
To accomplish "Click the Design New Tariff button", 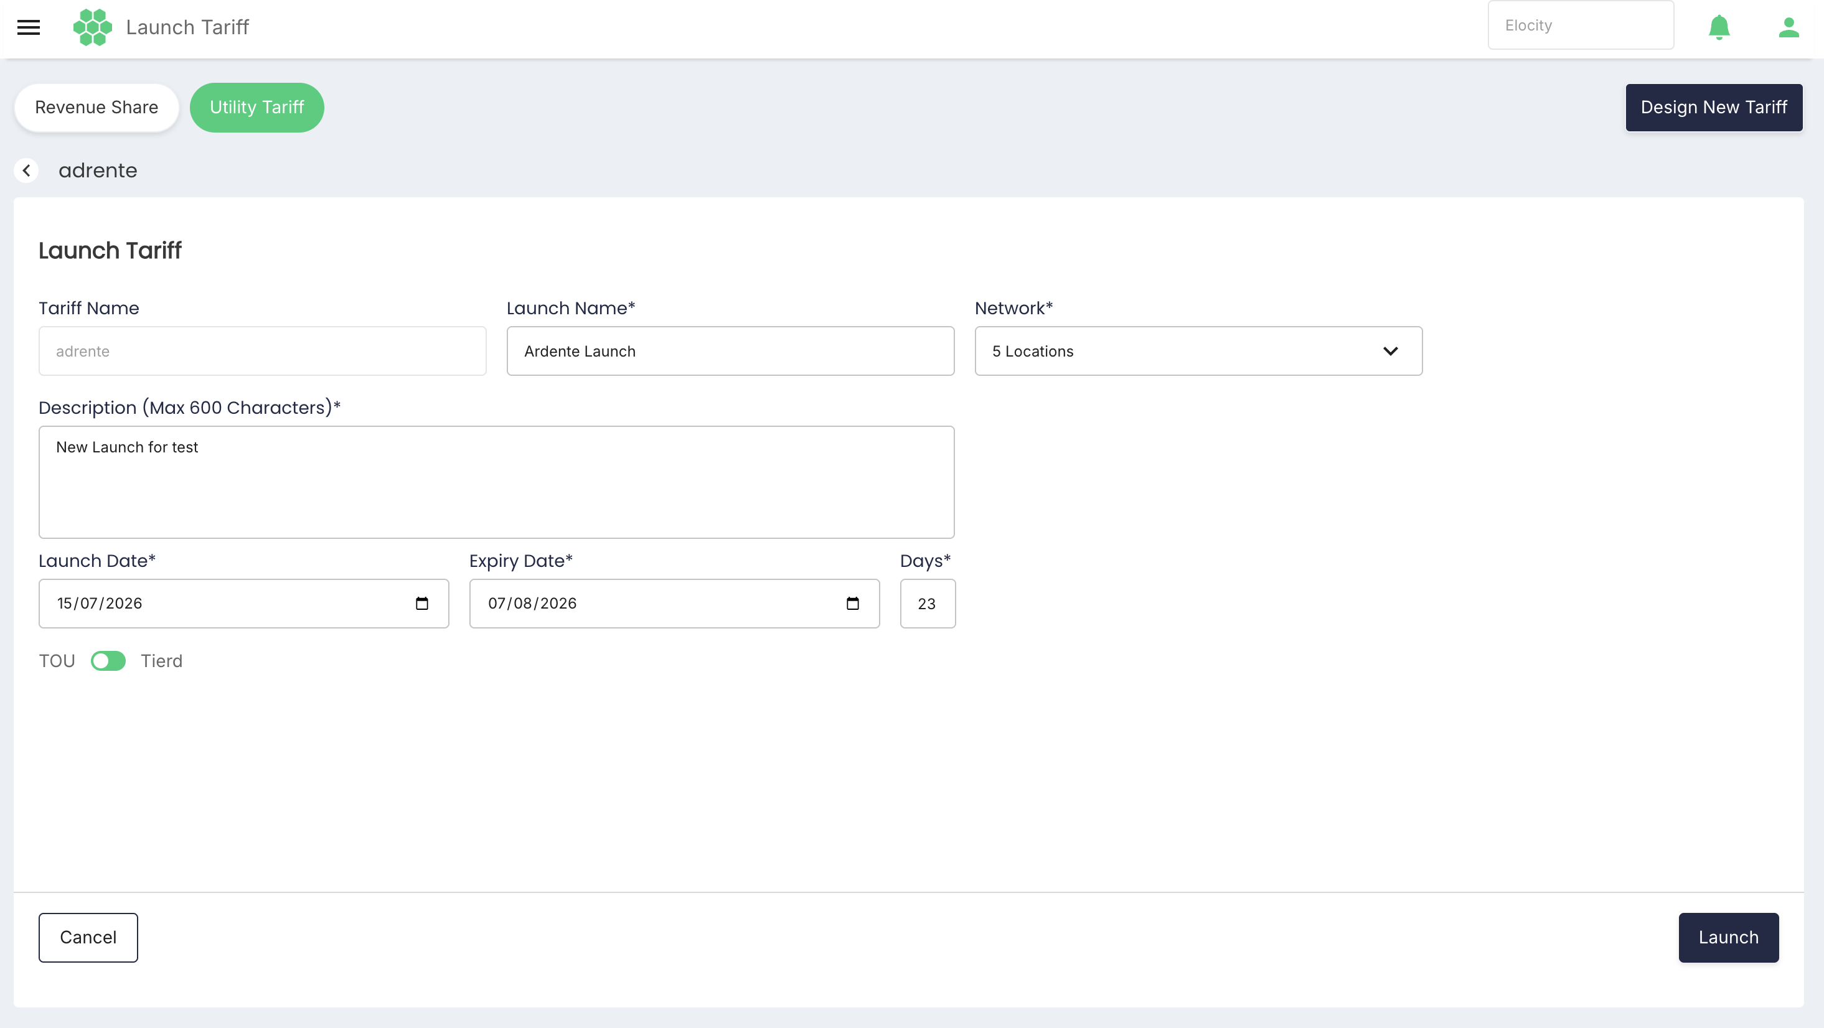I will click(x=1714, y=108).
